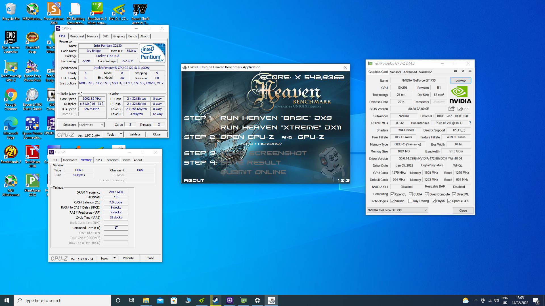The width and height of the screenshot is (545, 306).
Task: Toggle the UEFI checkbox in GPU-Z
Action: coord(459,109)
